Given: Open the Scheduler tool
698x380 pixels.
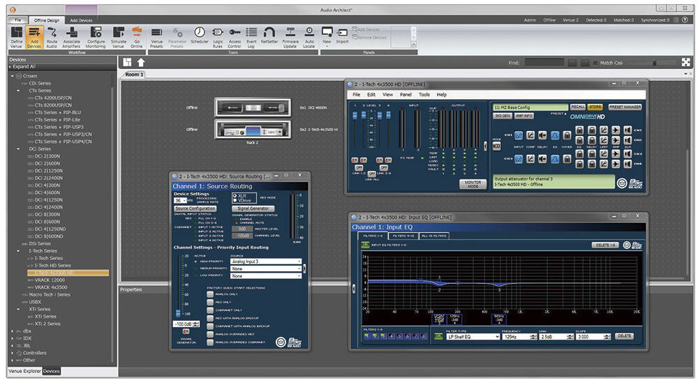Looking at the screenshot, I should [200, 36].
